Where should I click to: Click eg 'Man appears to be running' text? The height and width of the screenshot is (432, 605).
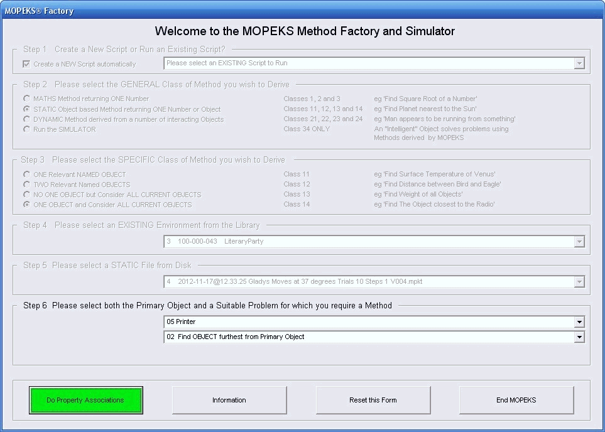[445, 119]
